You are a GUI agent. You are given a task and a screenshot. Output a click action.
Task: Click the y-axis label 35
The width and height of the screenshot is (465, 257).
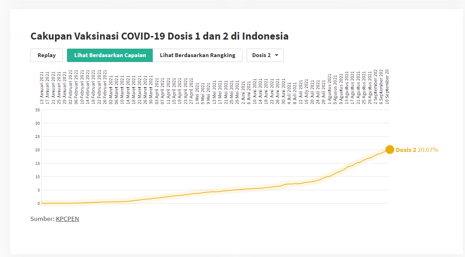(x=38, y=110)
